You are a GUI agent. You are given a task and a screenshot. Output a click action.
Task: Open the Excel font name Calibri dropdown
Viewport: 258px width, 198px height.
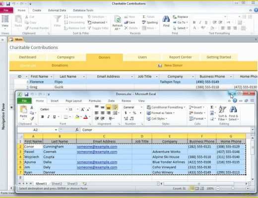[x=66, y=109]
